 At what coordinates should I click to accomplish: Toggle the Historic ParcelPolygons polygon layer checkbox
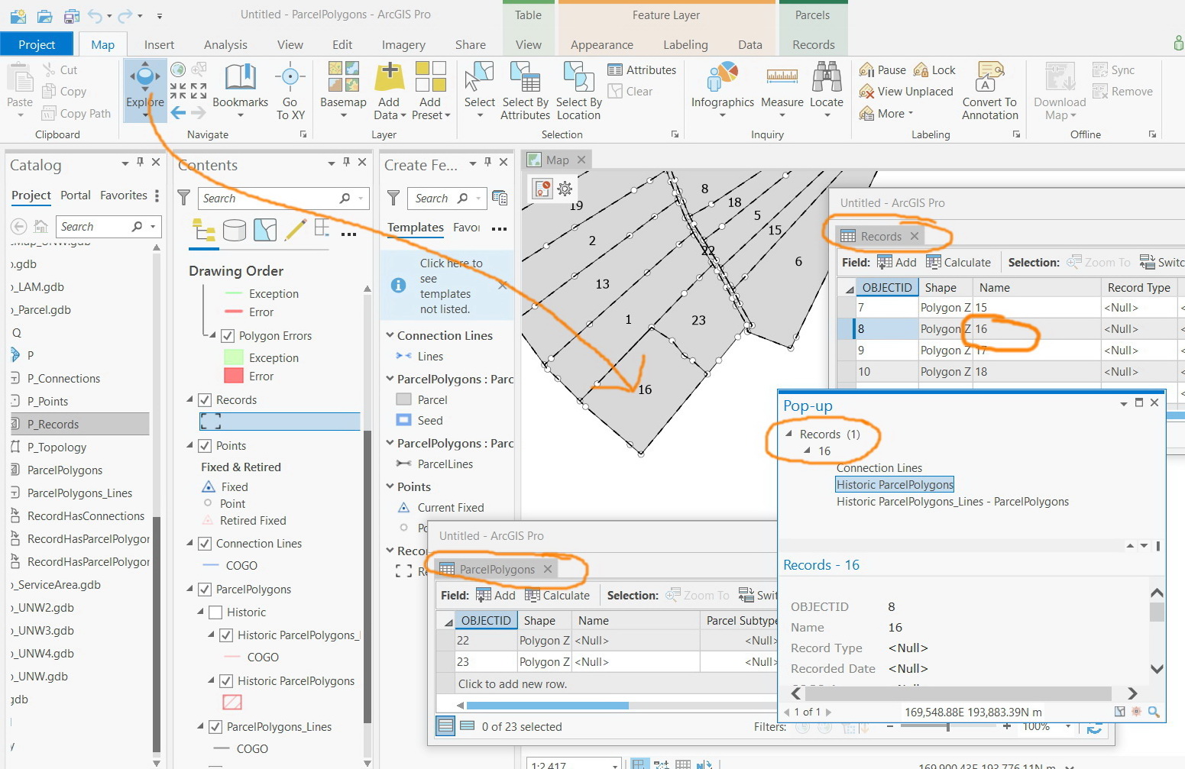click(226, 681)
